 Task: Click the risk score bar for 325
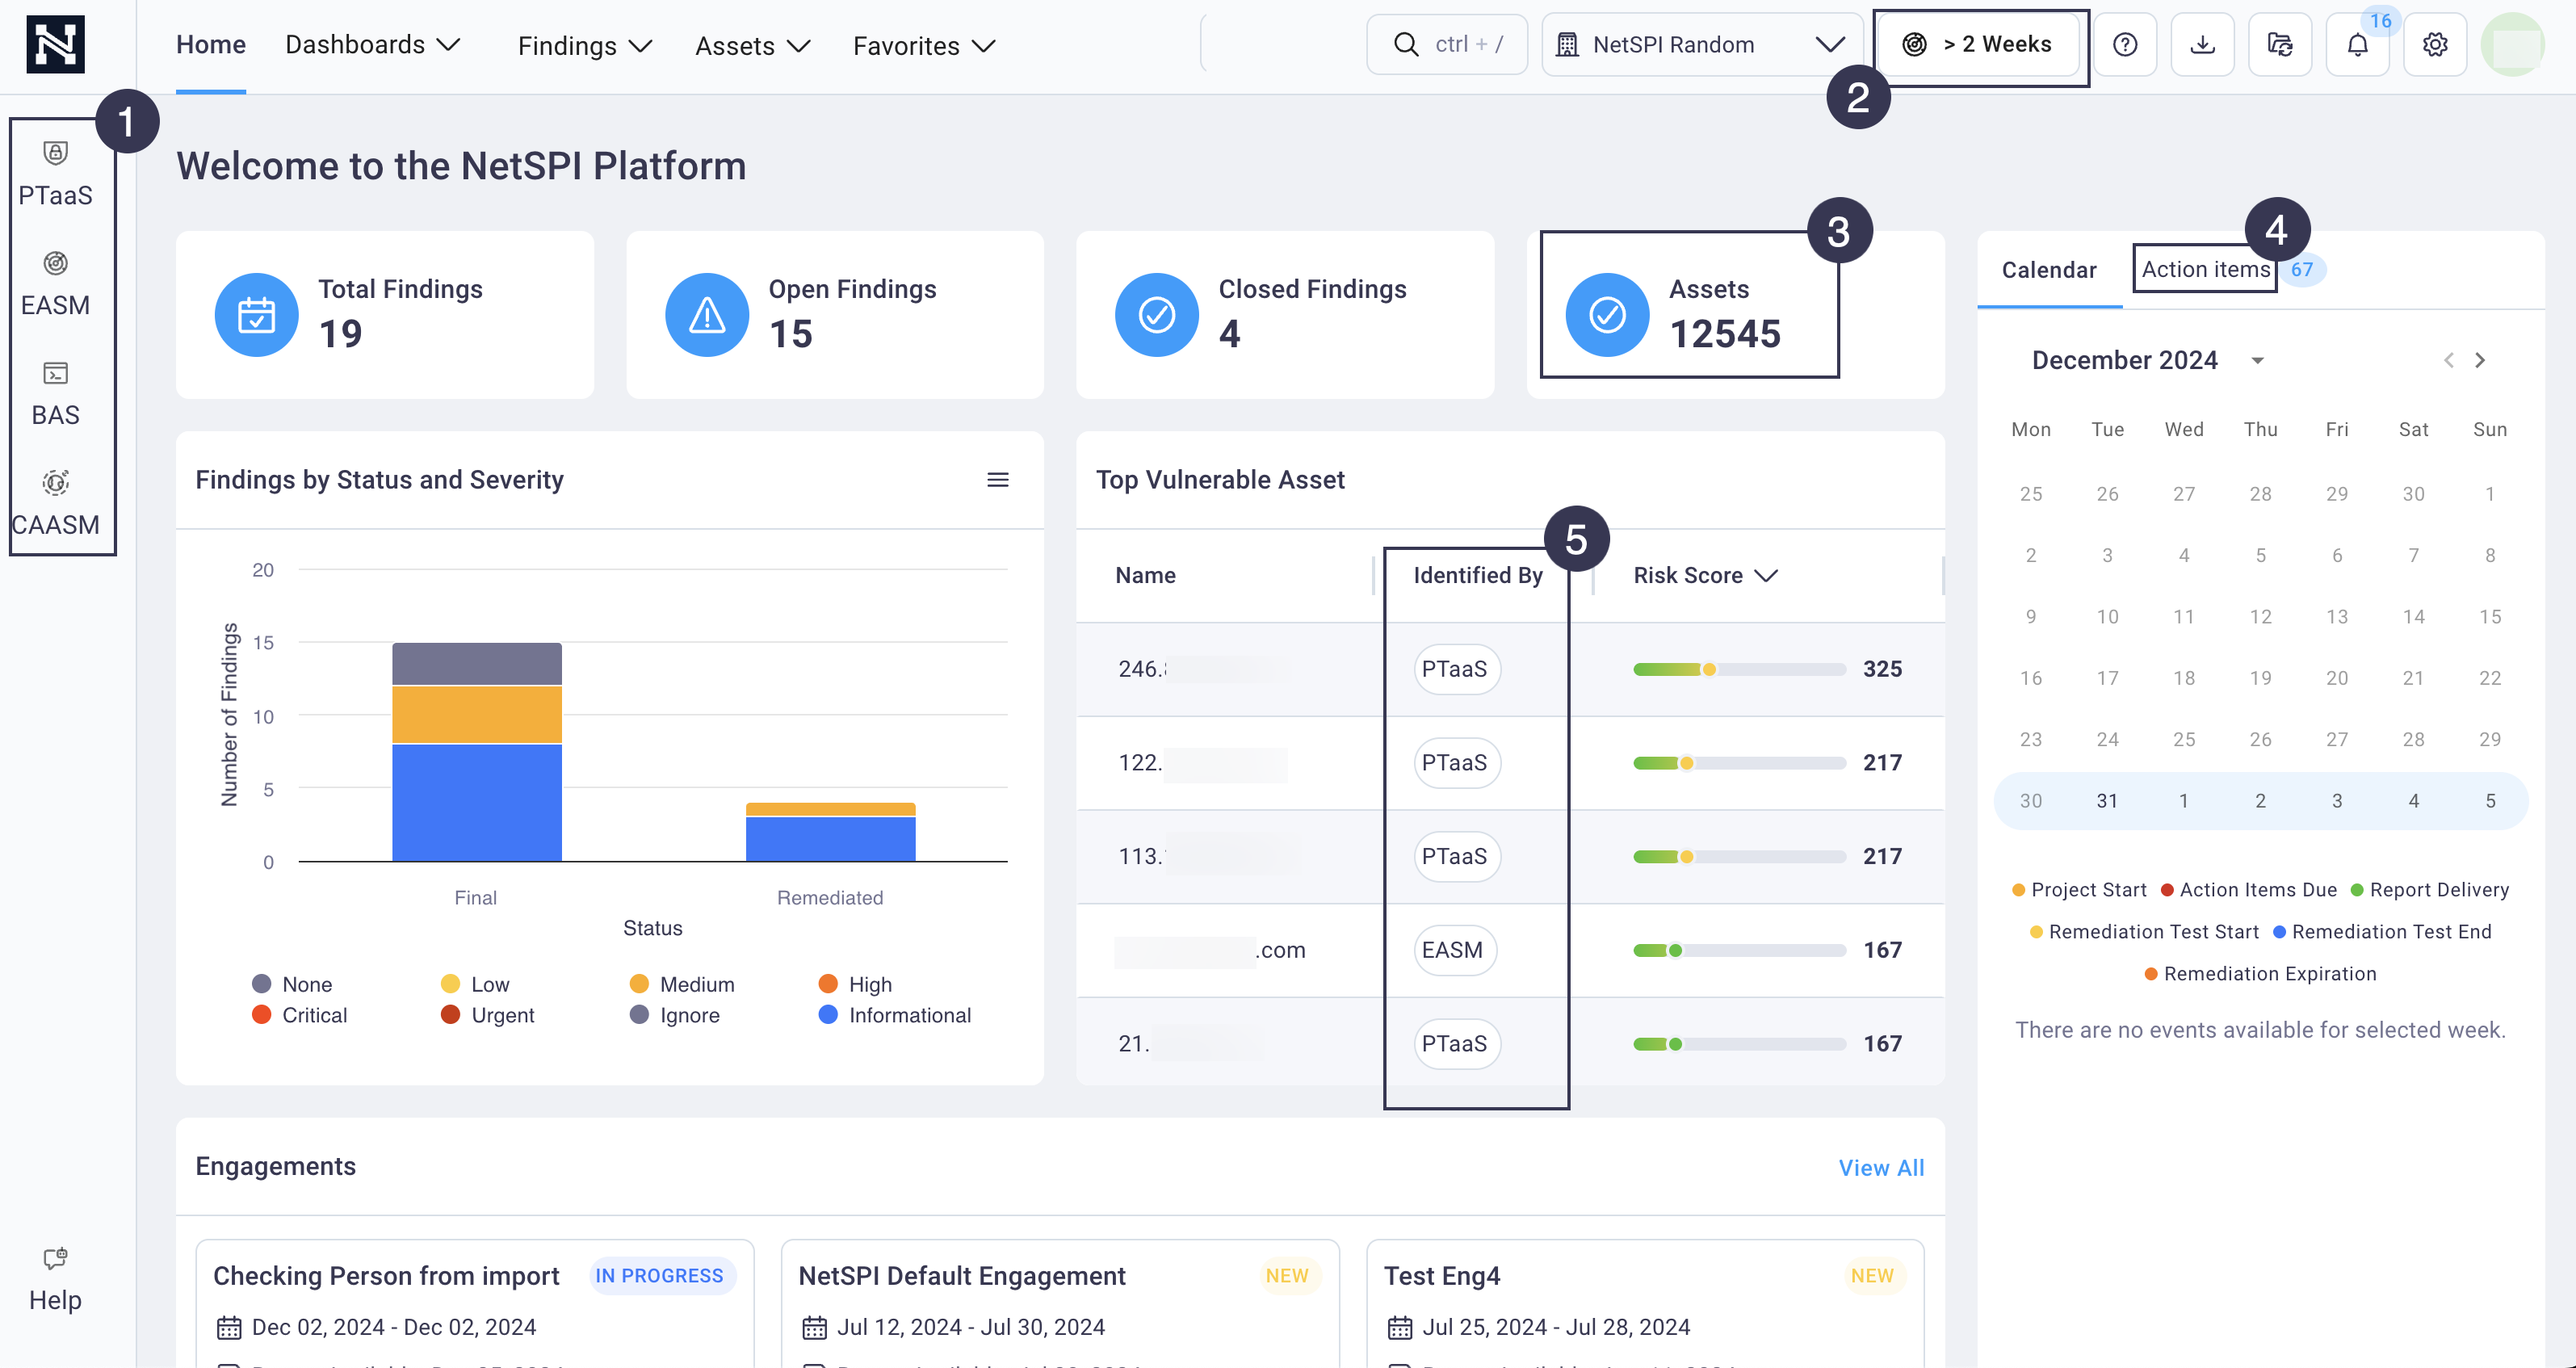pos(1739,669)
